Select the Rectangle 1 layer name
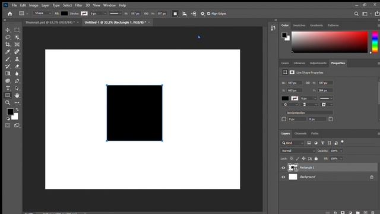 coord(307,168)
